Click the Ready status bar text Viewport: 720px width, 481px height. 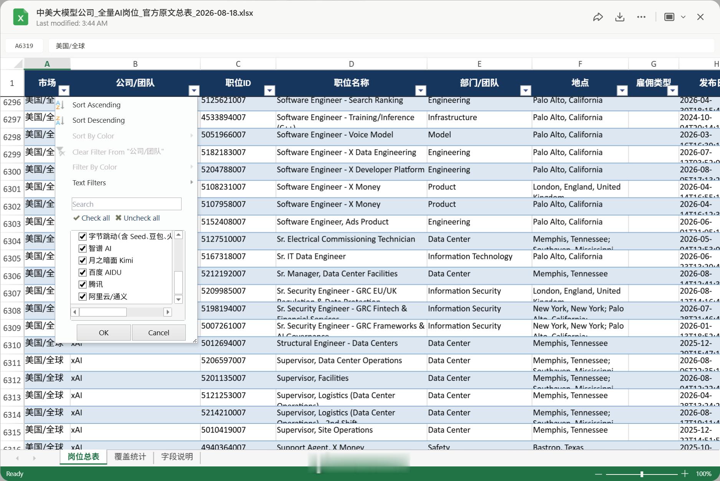(15, 474)
